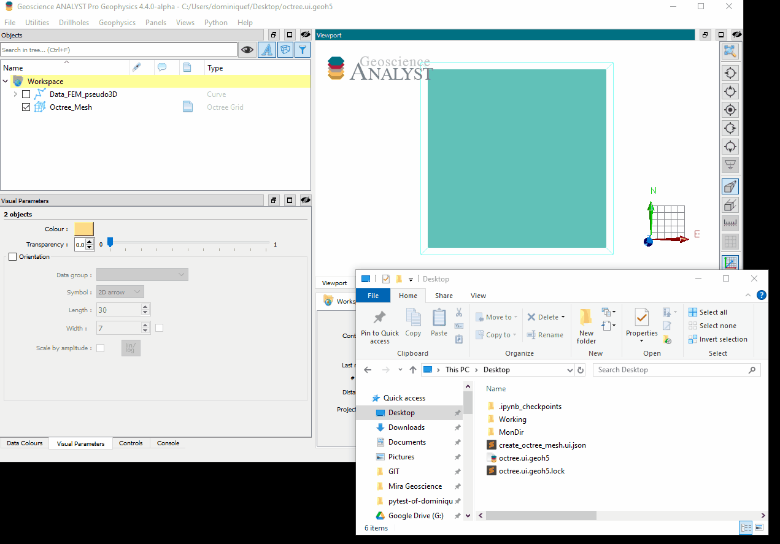The height and width of the screenshot is (544, 780).
Task: Click the ruler scale icon in viewport toolbar
Action: (x=730, y=223)
